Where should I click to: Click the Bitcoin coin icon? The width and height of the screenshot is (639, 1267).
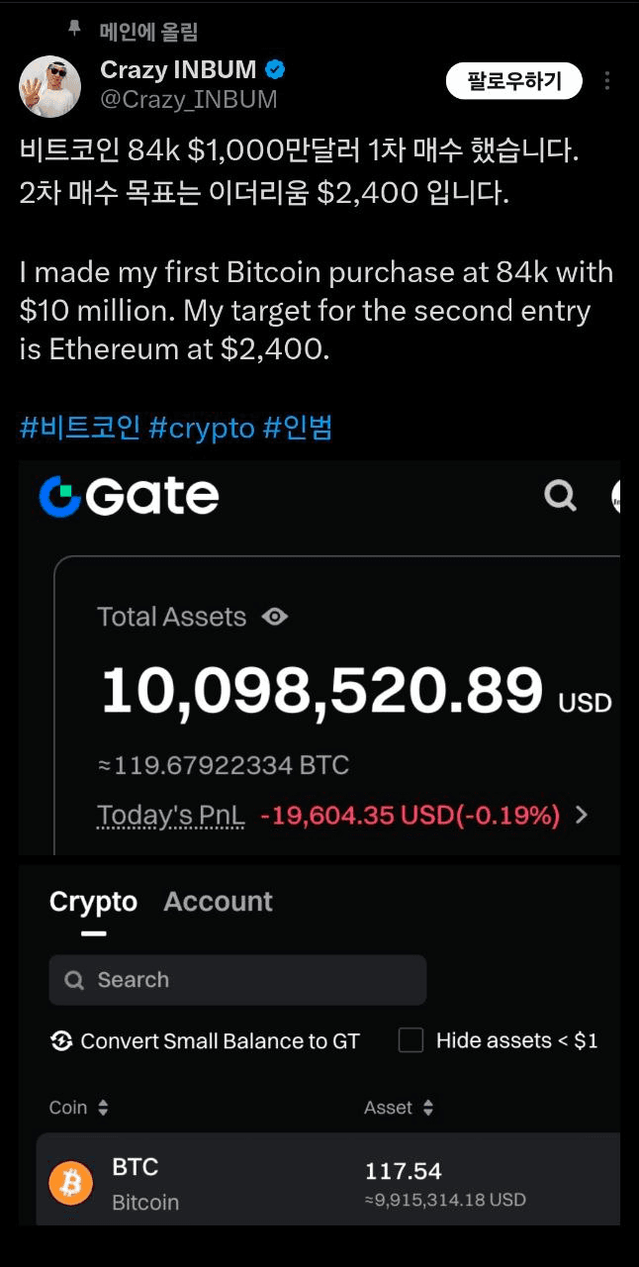pyautogui.click(x=71, y=1183)
